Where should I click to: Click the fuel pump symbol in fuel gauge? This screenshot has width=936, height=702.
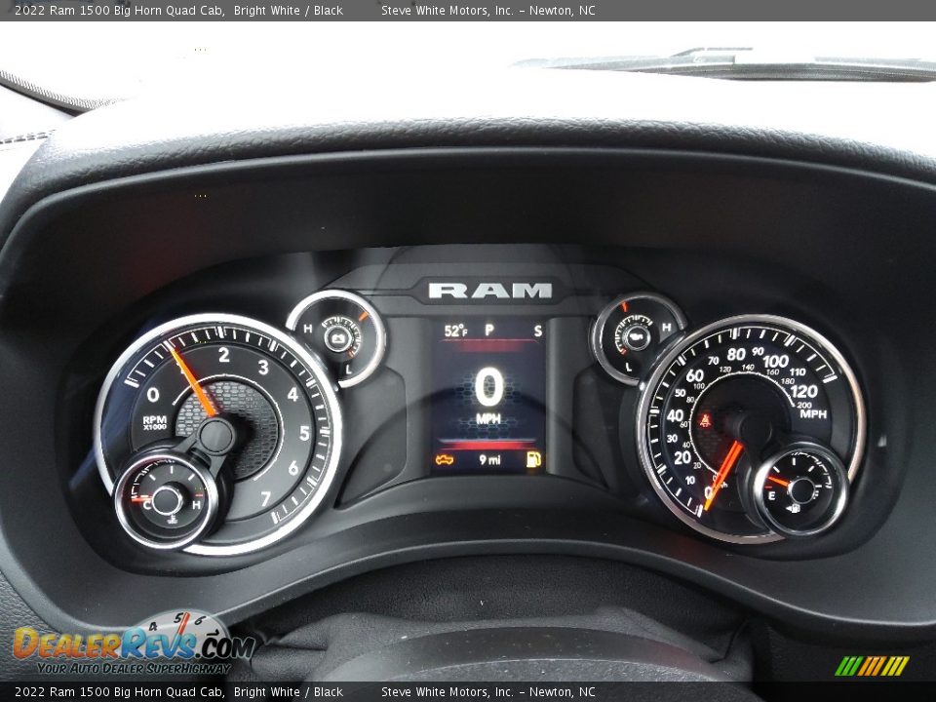pyautogui.click(x=795, y=509)
